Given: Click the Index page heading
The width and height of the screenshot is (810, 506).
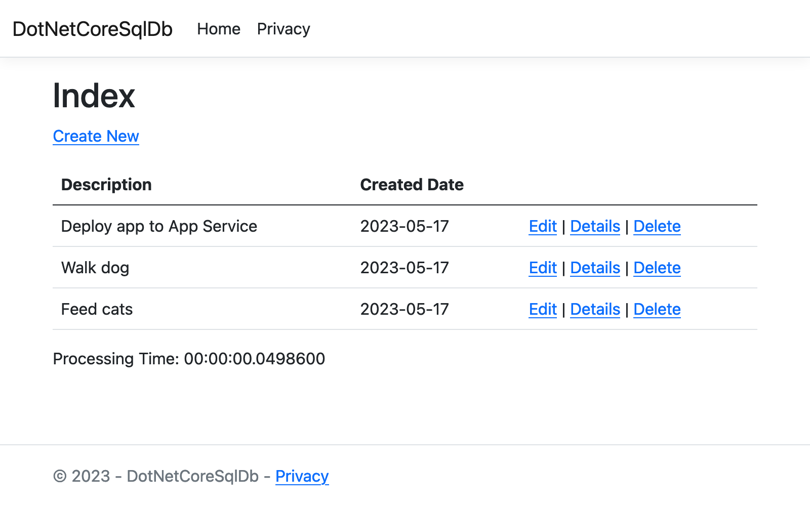Looking at the screenshot, I should (94, 96).
